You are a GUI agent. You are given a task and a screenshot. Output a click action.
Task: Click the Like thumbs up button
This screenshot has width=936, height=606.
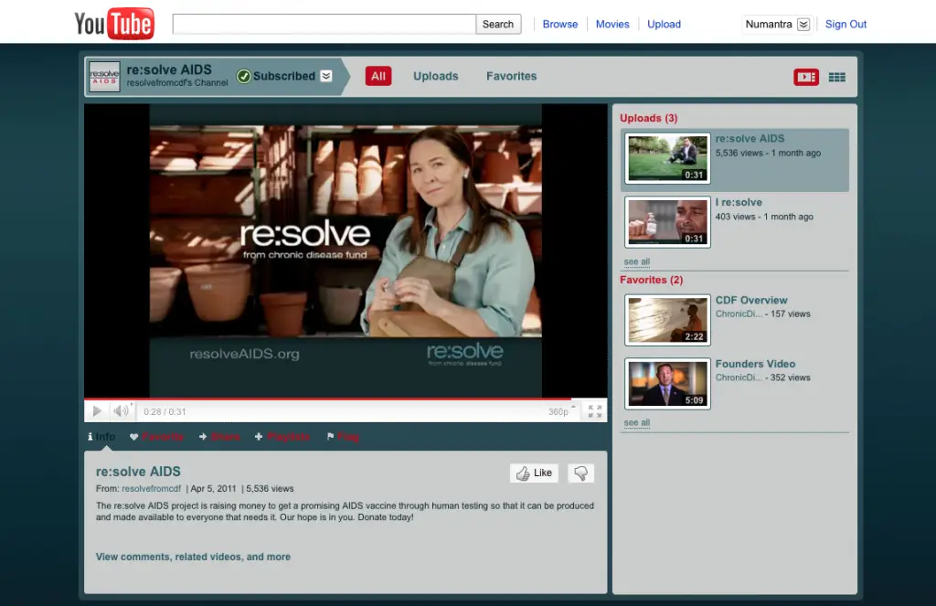(x=534, y=473)
